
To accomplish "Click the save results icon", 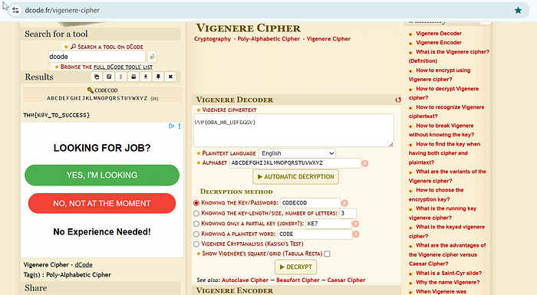I will (x=109, y=77).
